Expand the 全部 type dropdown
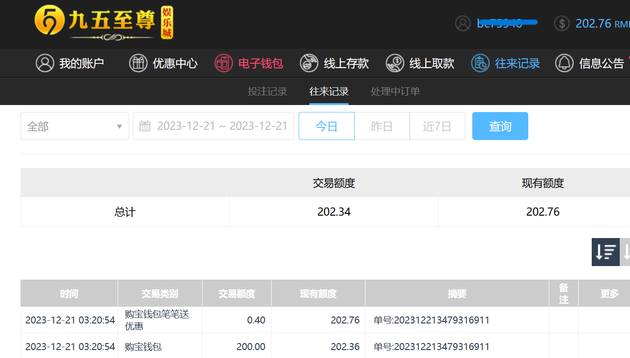Screen dimensions: 630x358 point(75,126)
